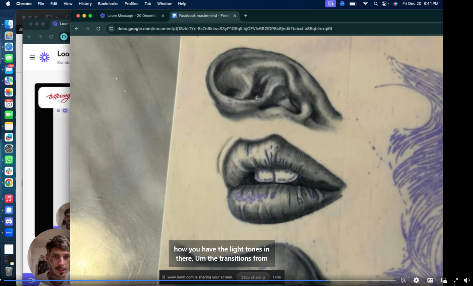Launch WhatsApp from the dock

[x=9, y=160]
